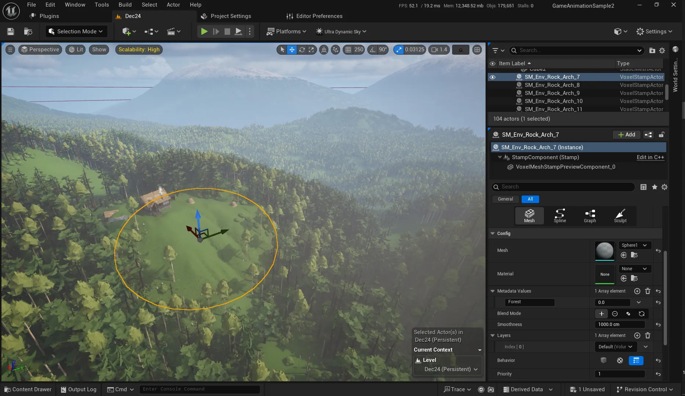The width and height of the screenshot is (685, 396).
Task: Toggle the Lit viewport shading mode
Action: pos(75,49)
